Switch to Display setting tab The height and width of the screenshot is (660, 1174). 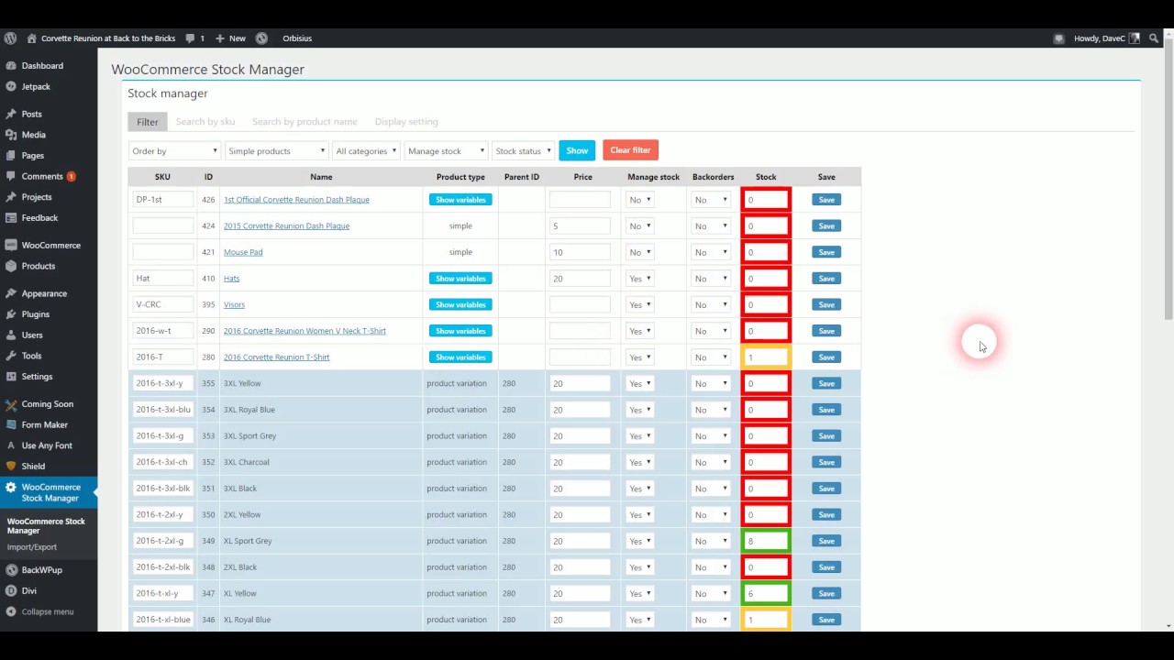(406, 122)
